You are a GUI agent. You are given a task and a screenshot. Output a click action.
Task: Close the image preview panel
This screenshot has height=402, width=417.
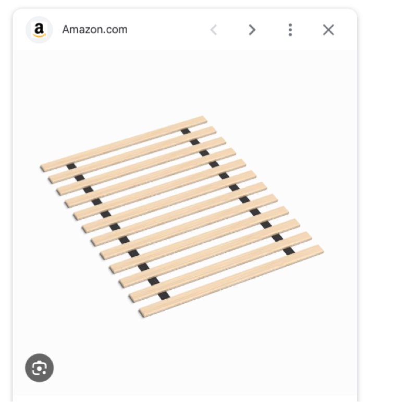[x=328, y=30]
